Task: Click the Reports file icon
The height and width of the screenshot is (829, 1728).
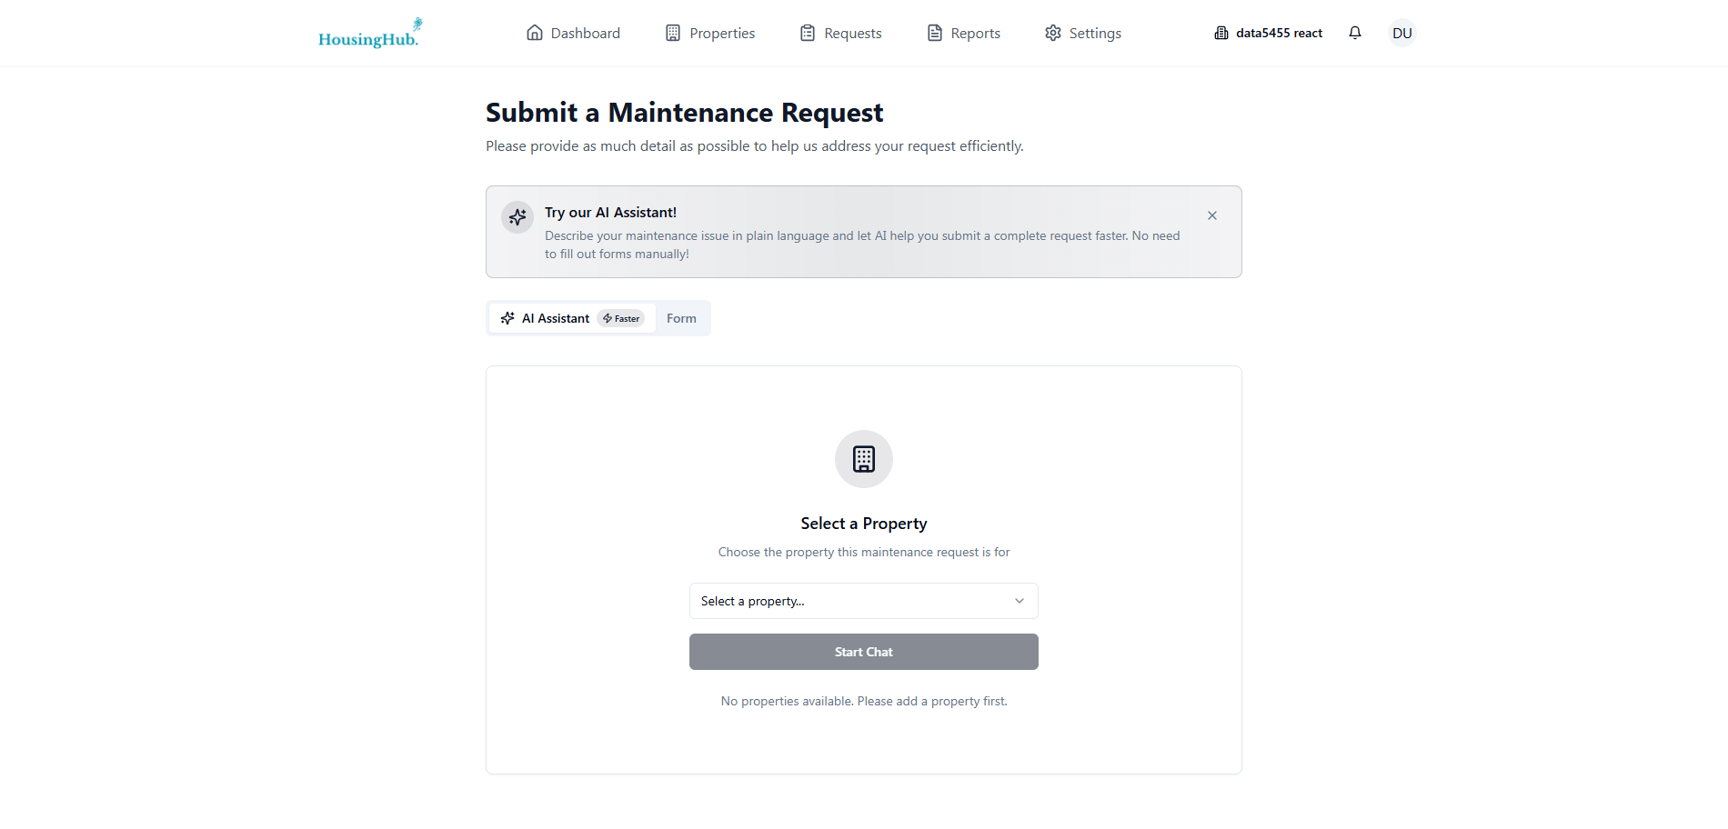Action: (x=933, y=32)
